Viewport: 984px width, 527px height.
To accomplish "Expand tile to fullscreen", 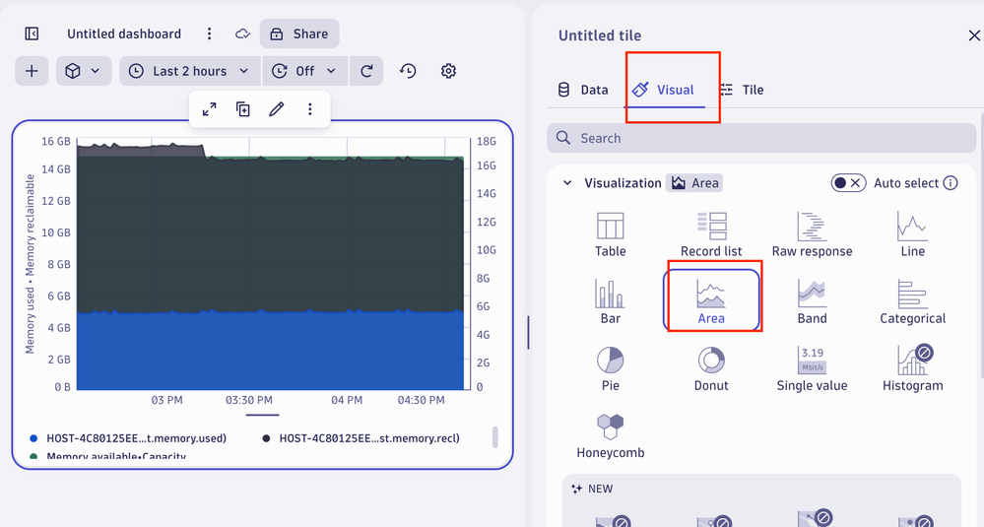I will (210, 109).
